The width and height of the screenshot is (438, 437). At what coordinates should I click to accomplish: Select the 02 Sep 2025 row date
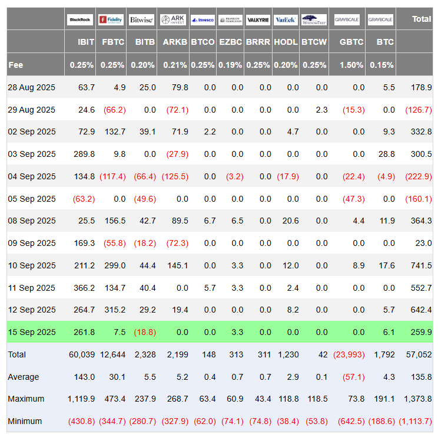click(x=32, y=132)
